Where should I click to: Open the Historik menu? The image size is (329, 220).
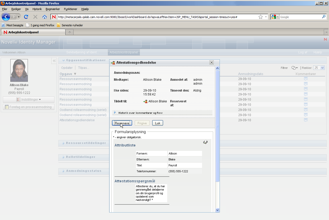pos(37,9)
